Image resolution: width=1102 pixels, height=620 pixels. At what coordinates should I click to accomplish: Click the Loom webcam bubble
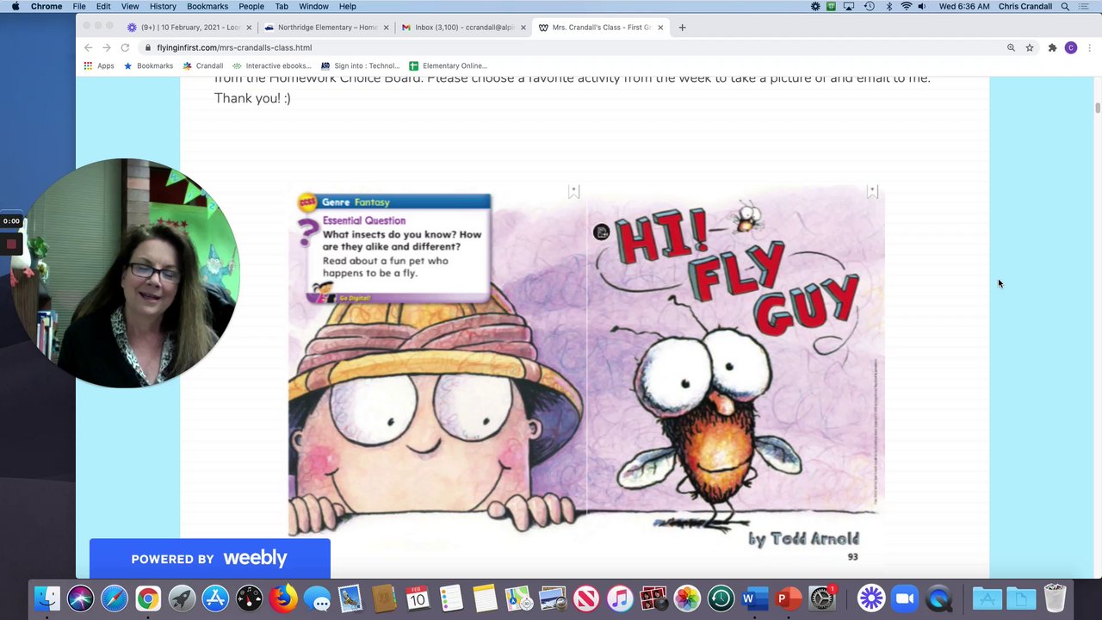[126, 273]
